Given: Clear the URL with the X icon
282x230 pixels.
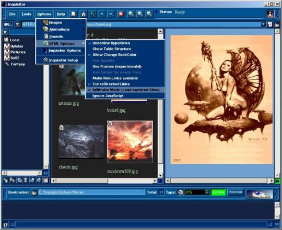Looking at the screenshot, I should pos(17,24).
